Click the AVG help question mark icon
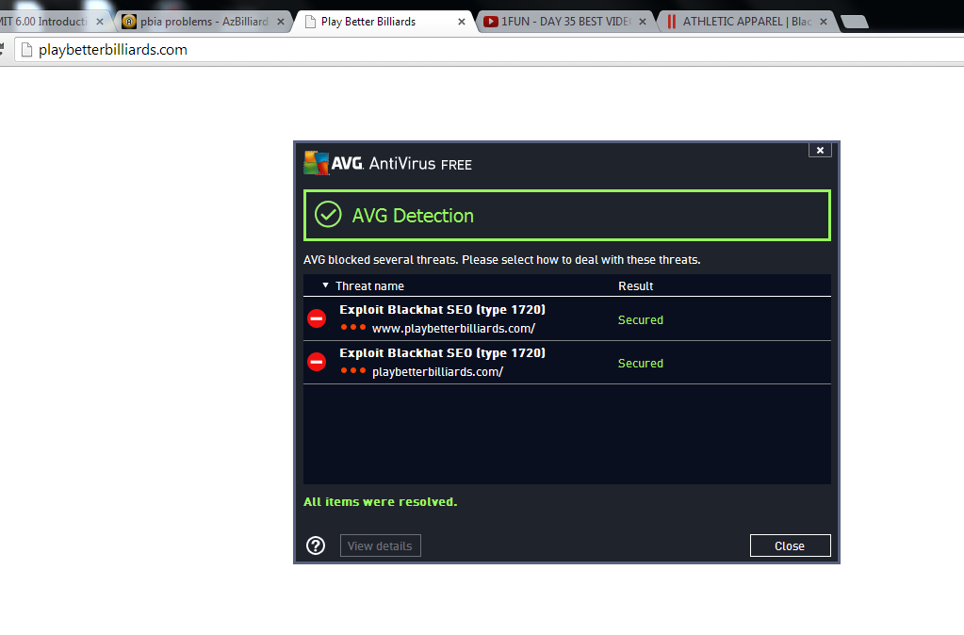 coord(316,545)
